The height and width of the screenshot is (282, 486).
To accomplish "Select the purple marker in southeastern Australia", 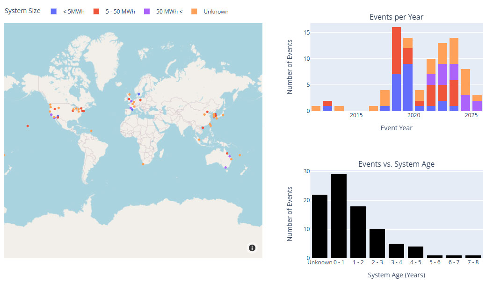I will pos(225,168).
